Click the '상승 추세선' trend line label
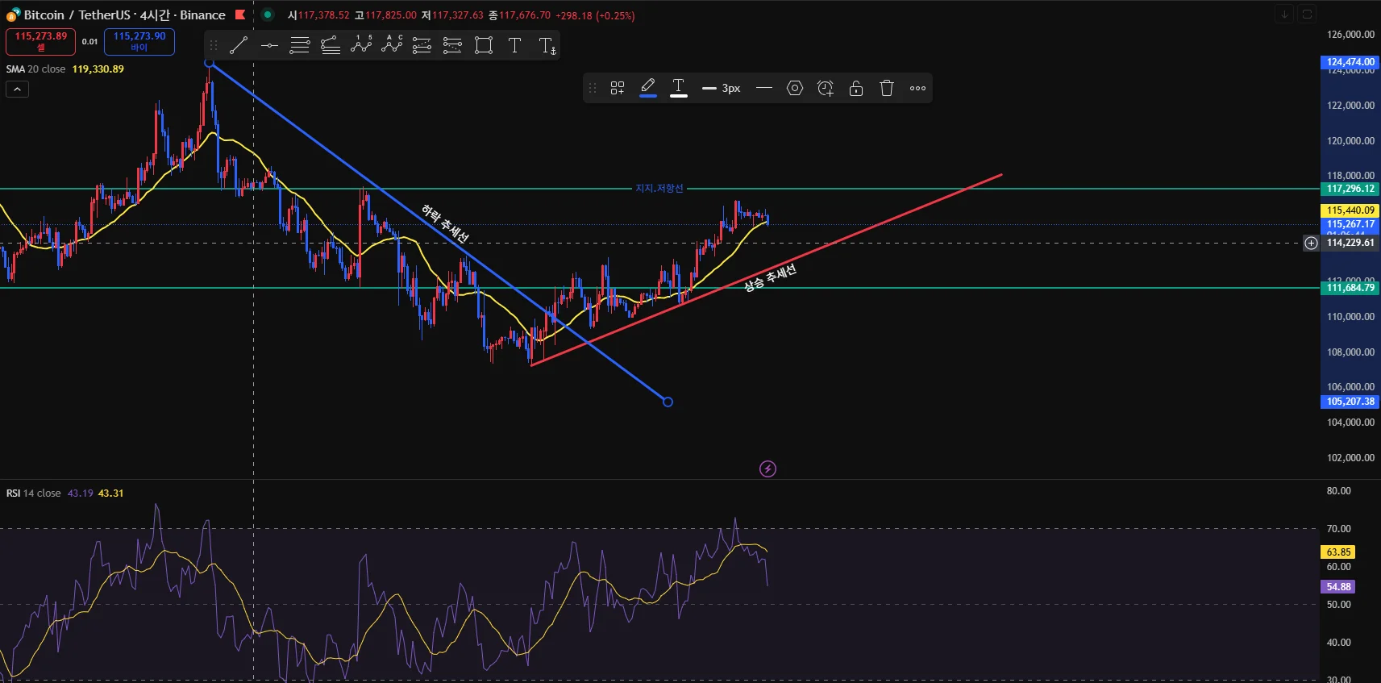 pyautogui.click(x=770, y=277)
